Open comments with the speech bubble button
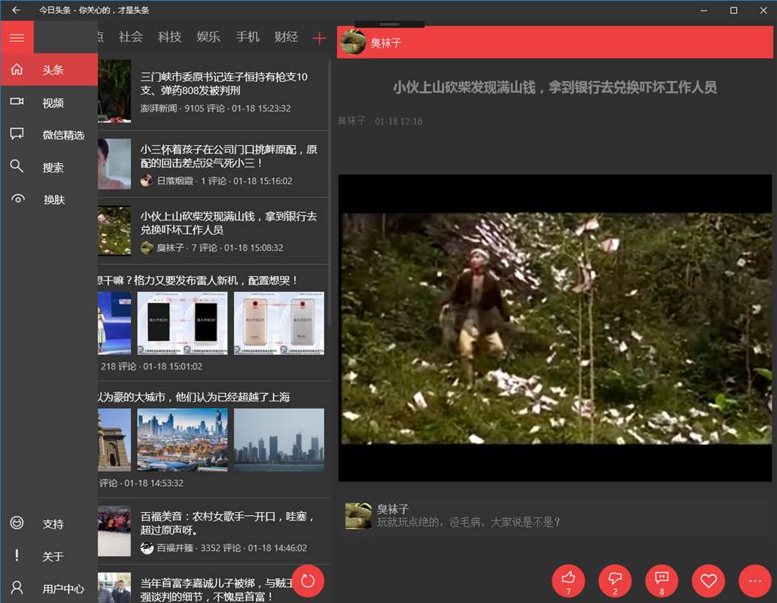Viewport: 777px width, 603px height. (x=662, y=581)
